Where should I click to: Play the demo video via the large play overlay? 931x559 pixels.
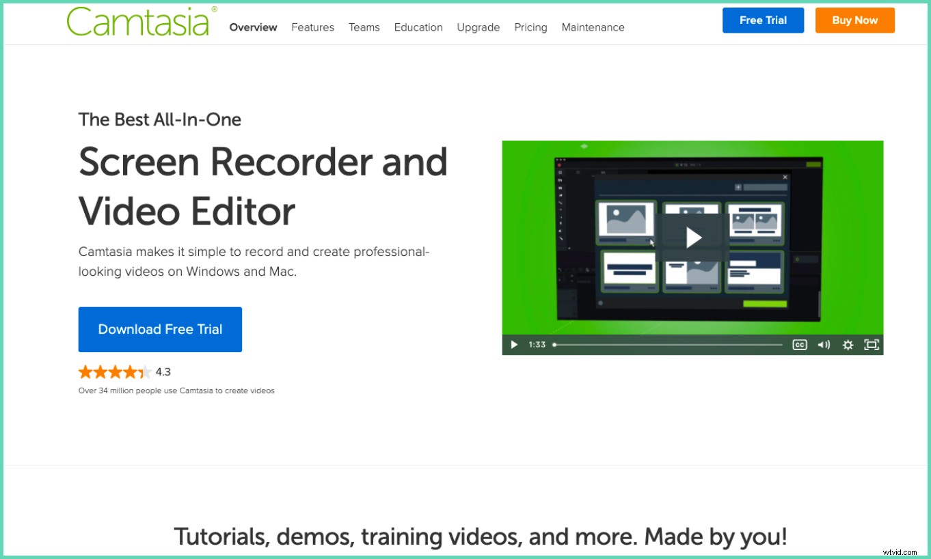click(x=692, y=238)
